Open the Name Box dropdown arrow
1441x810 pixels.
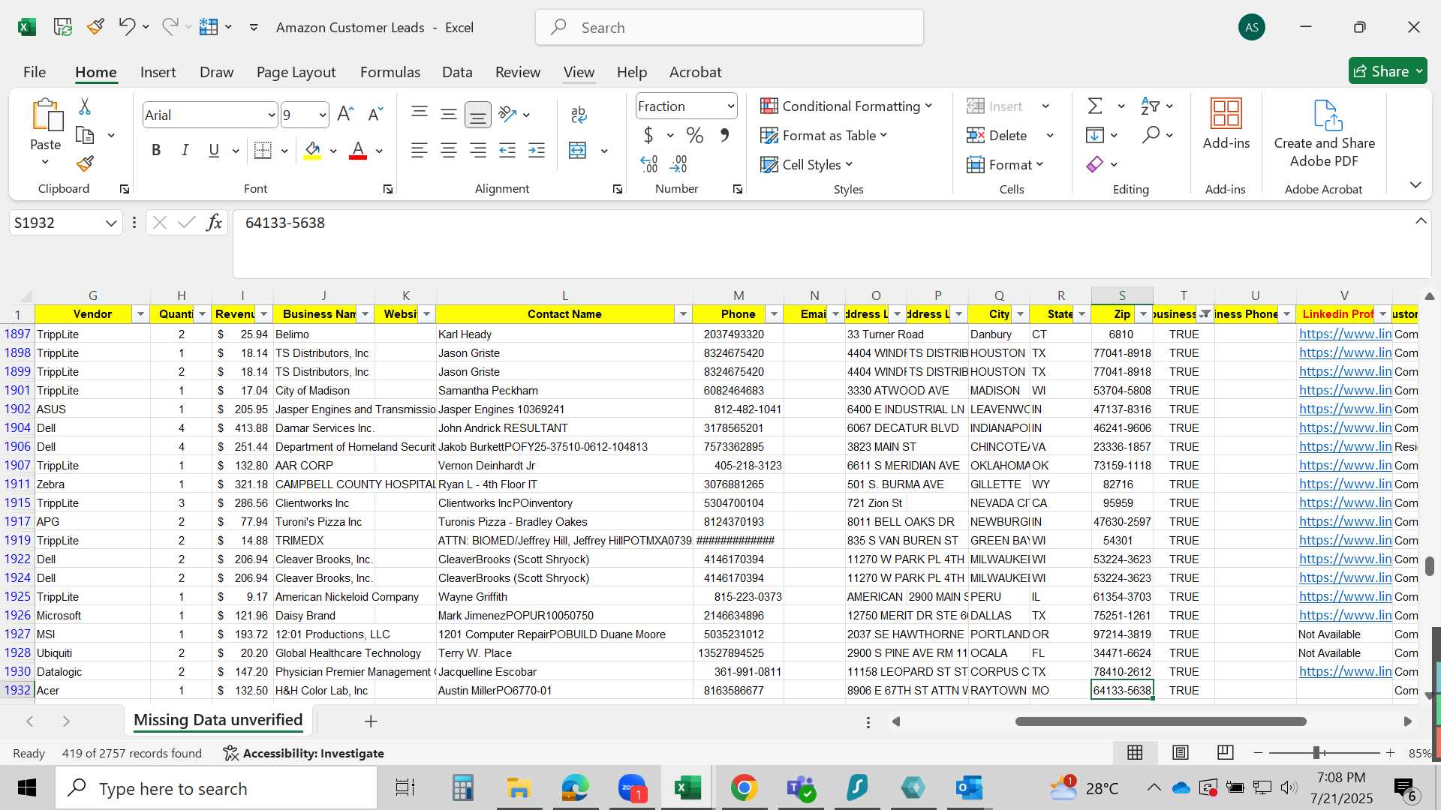tap(111, 223)
